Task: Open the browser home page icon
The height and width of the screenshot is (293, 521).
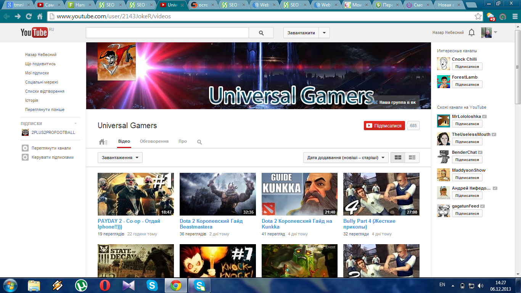Action: pyautogui.click(x=40, y=16)
